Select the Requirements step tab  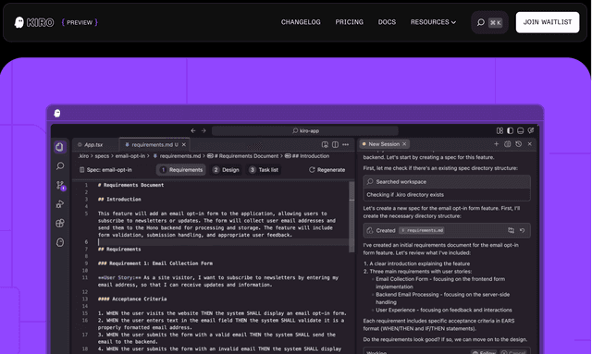point(181,170)
